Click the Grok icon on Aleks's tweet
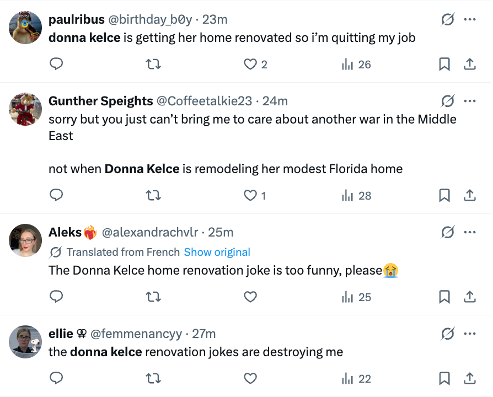 pyautogui.click(x=448, y=233)
